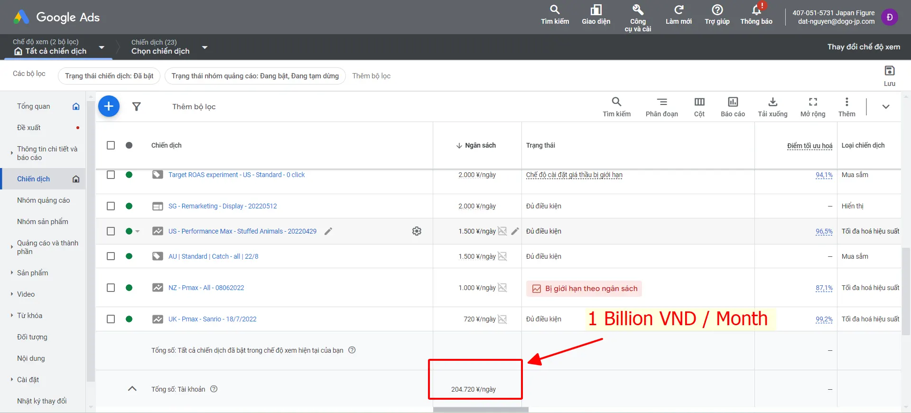Viewport: 911px width, 413px height.
Task: Click edit pencil beside 1.500 ¥/ngày budget
Action: coord(515,231)
